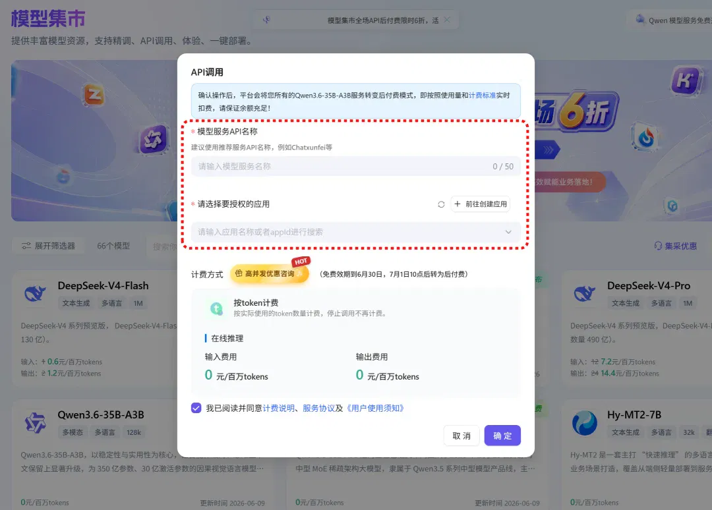Focus the 模型服务API名称 input field
This screenshot has height=510, width=712.
click(x=355, y=167)
